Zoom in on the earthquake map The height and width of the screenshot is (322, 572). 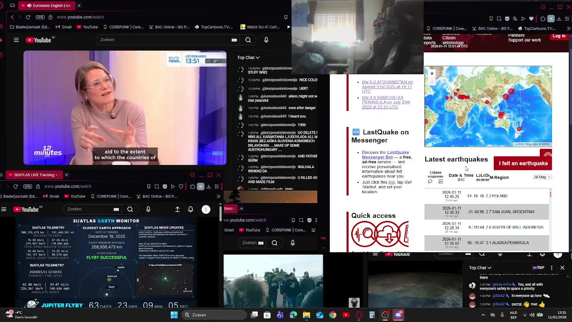coord(432,73)
